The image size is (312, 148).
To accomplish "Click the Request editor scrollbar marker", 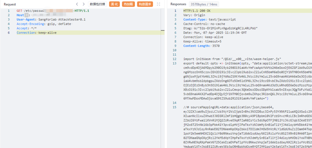I will click(x=163, y=30).
